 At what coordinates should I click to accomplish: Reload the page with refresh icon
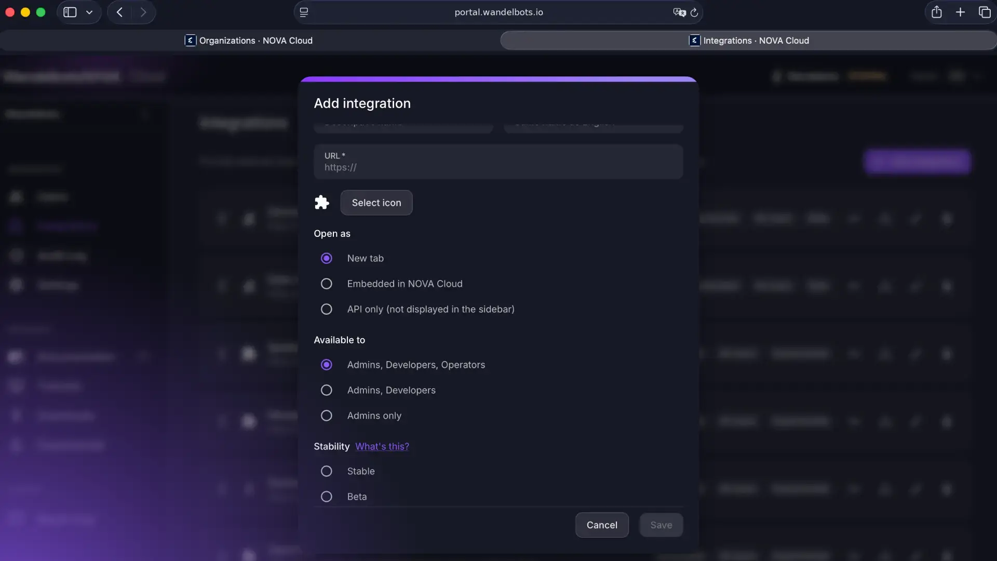pyautogui.click(x=694, y=12)
